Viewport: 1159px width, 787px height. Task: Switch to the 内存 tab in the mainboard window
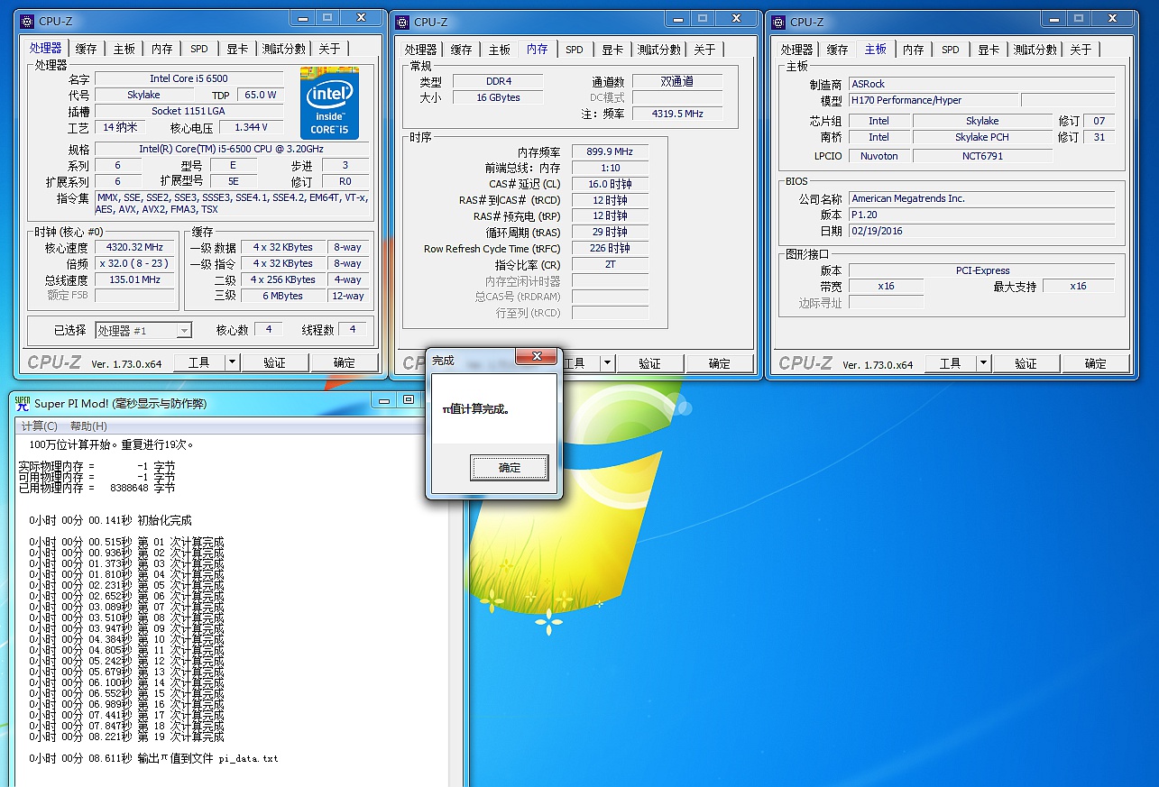pos(914,50)
